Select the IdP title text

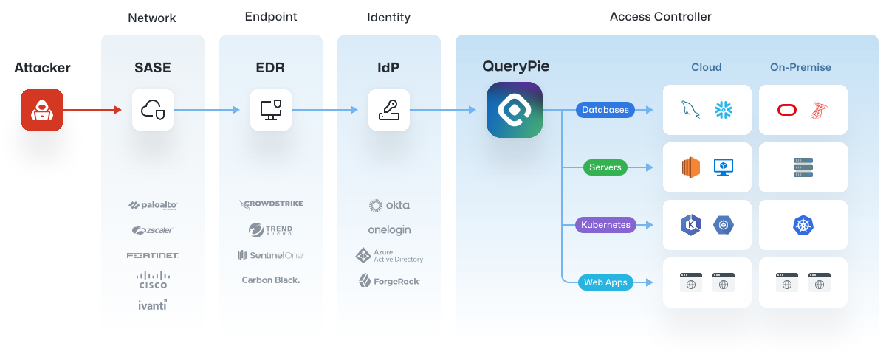(389, 68)
